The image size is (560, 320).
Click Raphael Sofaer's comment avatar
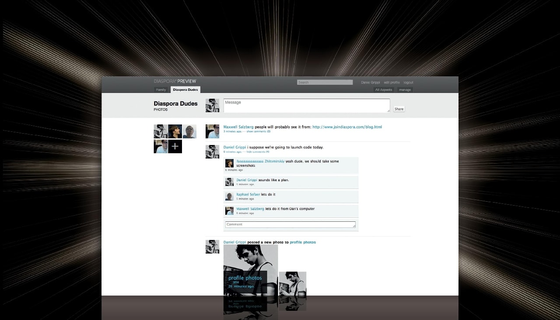point(229,196)
